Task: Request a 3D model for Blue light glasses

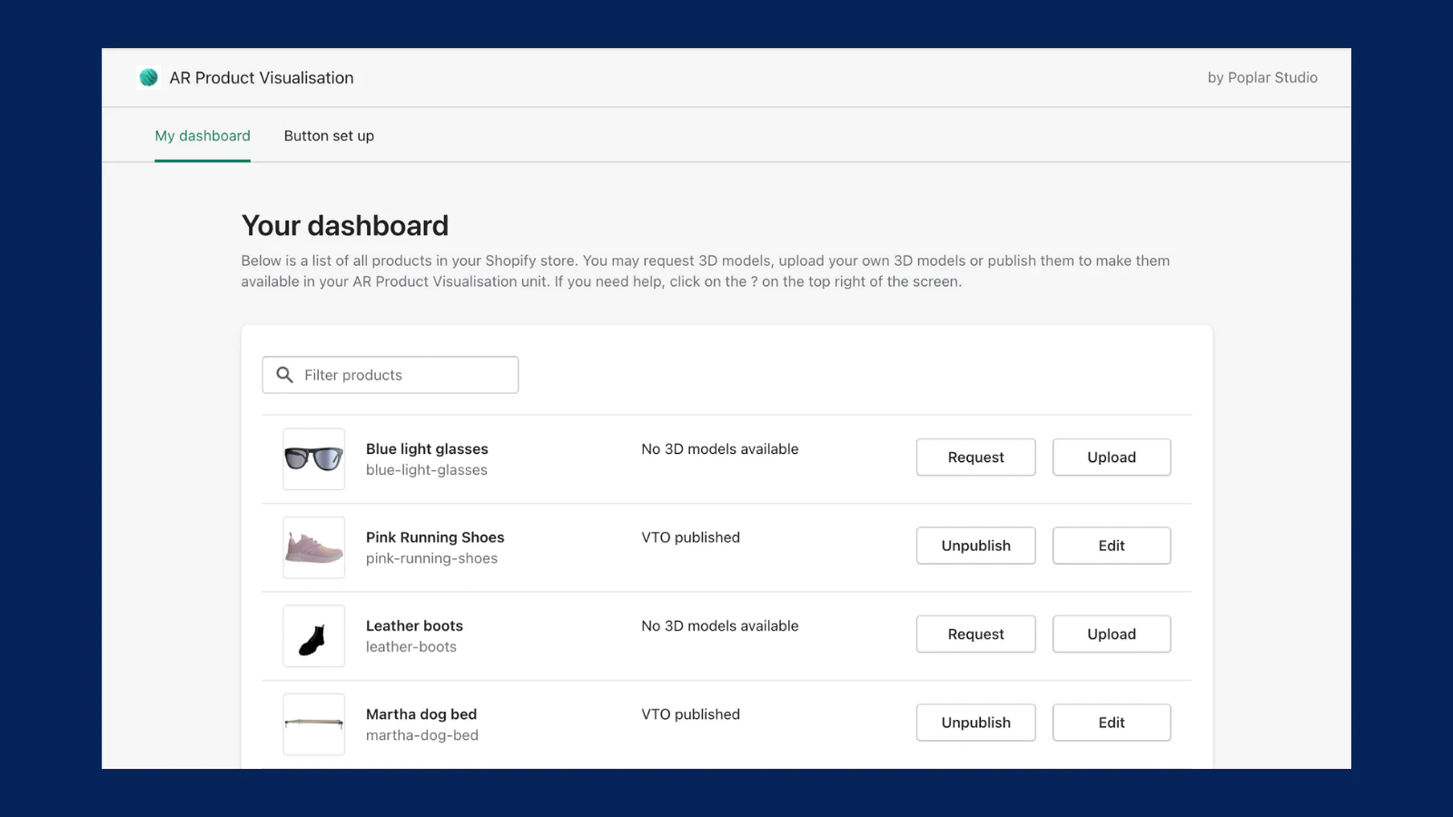Action: coord(975,458)
